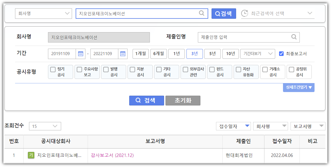This screenshot has height=167, width=331.
Task: Open the 조회건수 dropdown showing 15
Action: [45, 126]
